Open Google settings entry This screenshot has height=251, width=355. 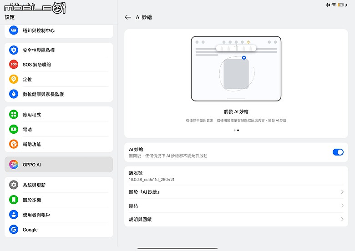click(x=59, y=230)
